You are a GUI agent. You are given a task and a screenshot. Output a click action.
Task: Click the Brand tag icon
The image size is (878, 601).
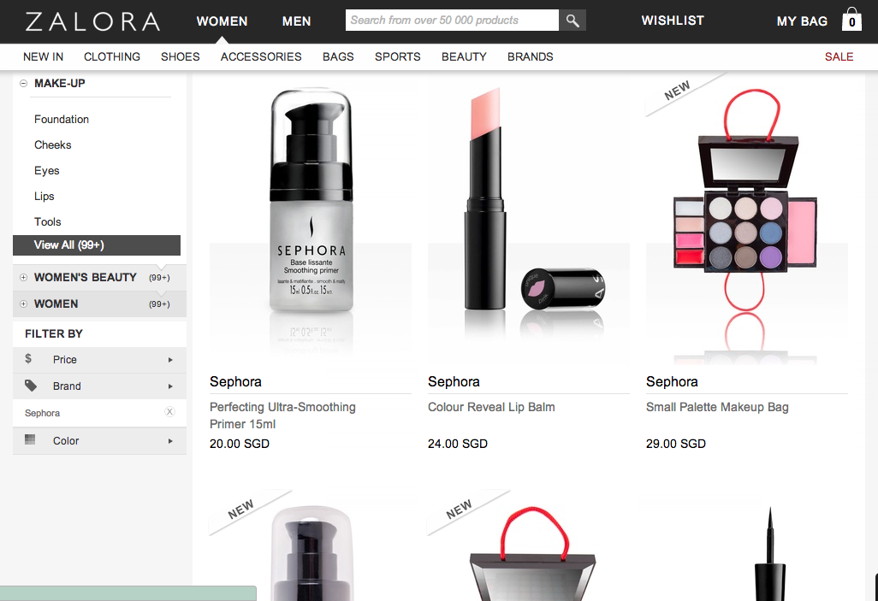[31, 386]
